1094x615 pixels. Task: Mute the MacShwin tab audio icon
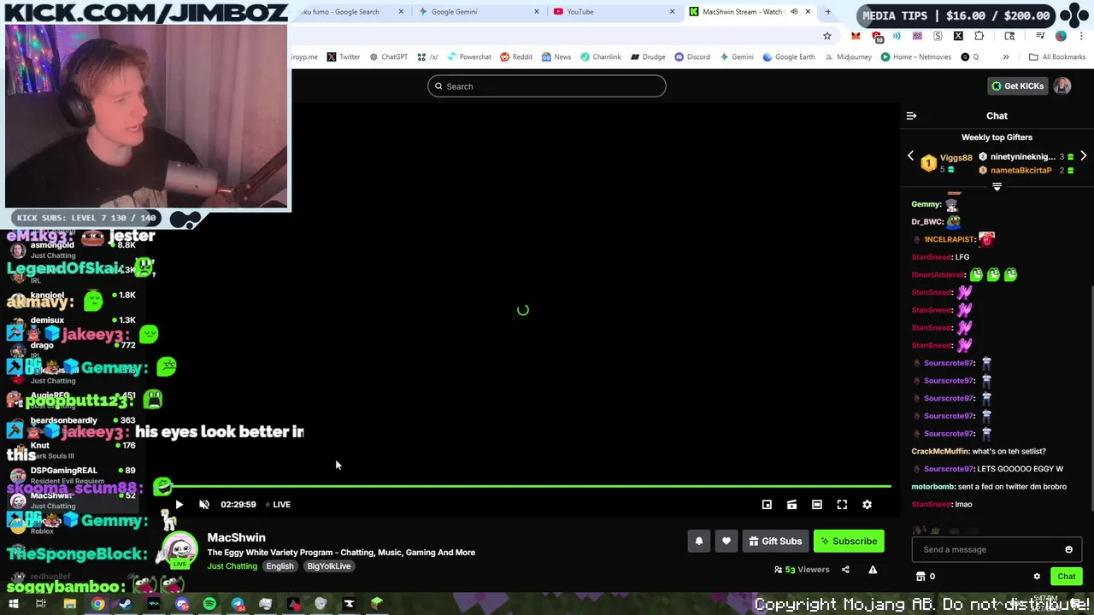[x=793, y=12]
